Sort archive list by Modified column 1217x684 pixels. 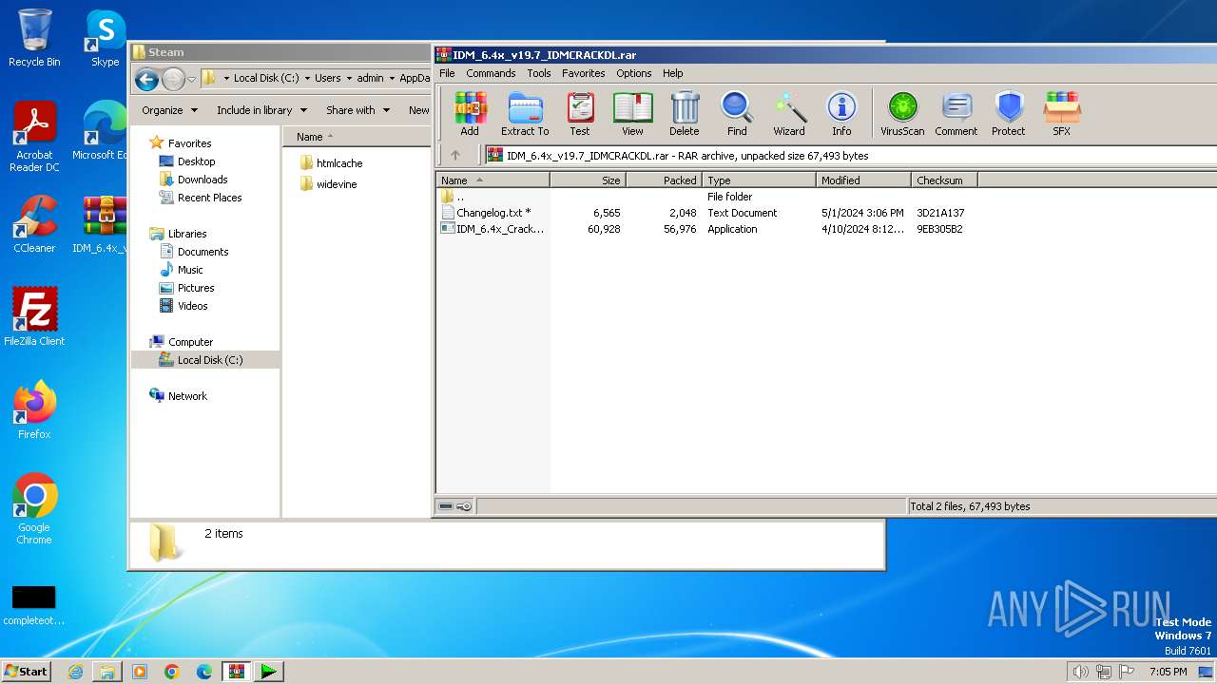pos(863,180)
